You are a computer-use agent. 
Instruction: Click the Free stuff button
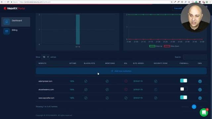point(178,8)
